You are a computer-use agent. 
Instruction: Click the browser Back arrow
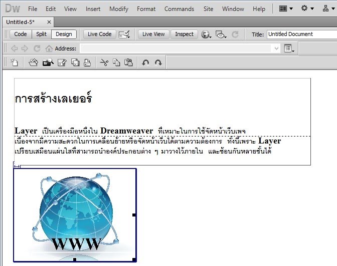click(14, 48)
